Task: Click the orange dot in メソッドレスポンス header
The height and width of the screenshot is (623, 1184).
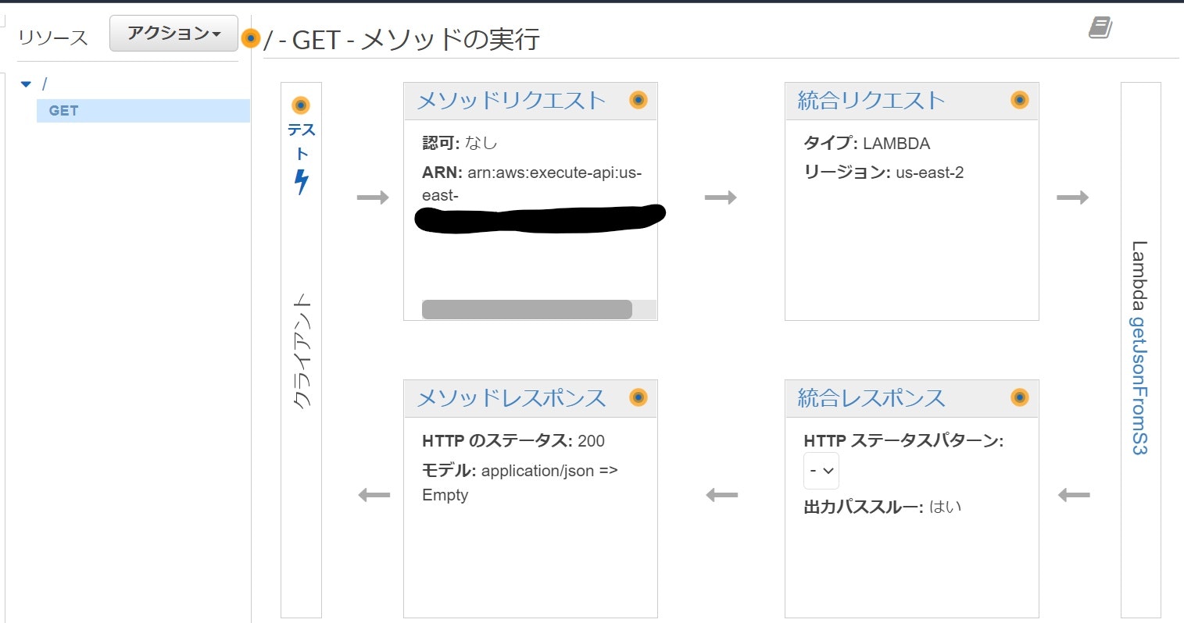Action: 639,397
